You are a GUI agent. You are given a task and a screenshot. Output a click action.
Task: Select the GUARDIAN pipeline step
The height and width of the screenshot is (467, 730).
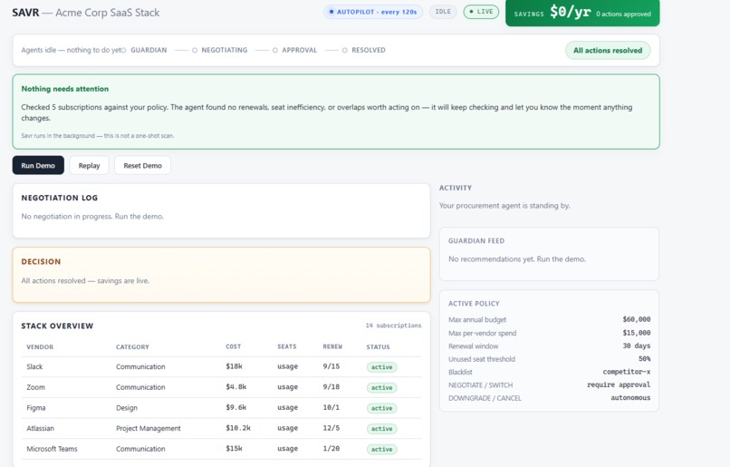point(144,50)
